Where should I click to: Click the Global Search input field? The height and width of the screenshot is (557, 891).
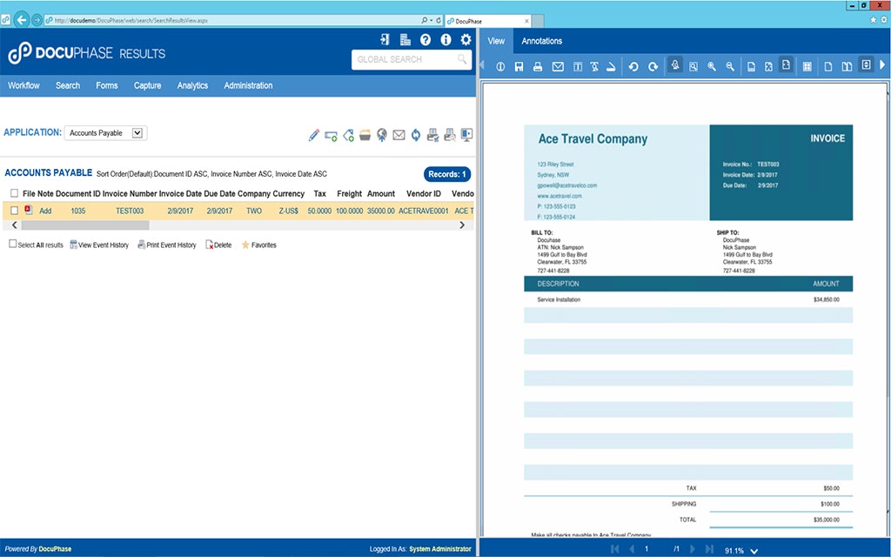[x=412, y=59]
